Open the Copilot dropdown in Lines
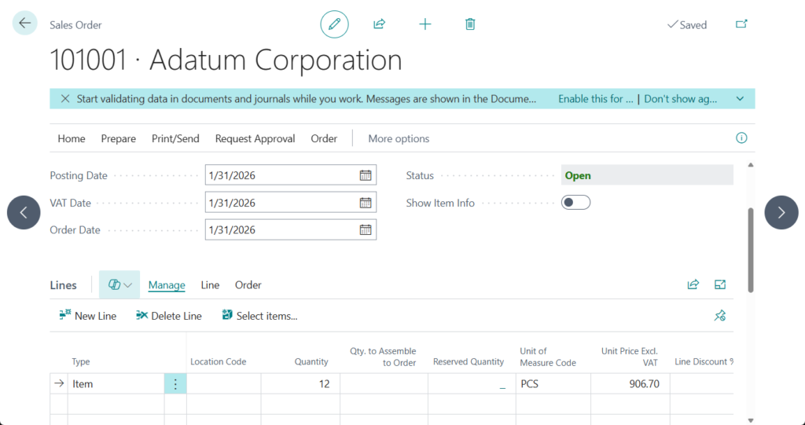 119,284
